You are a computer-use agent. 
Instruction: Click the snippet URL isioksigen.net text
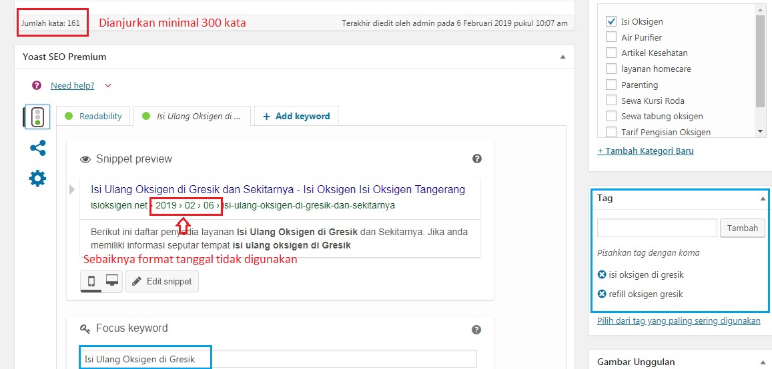pos(119,206)
